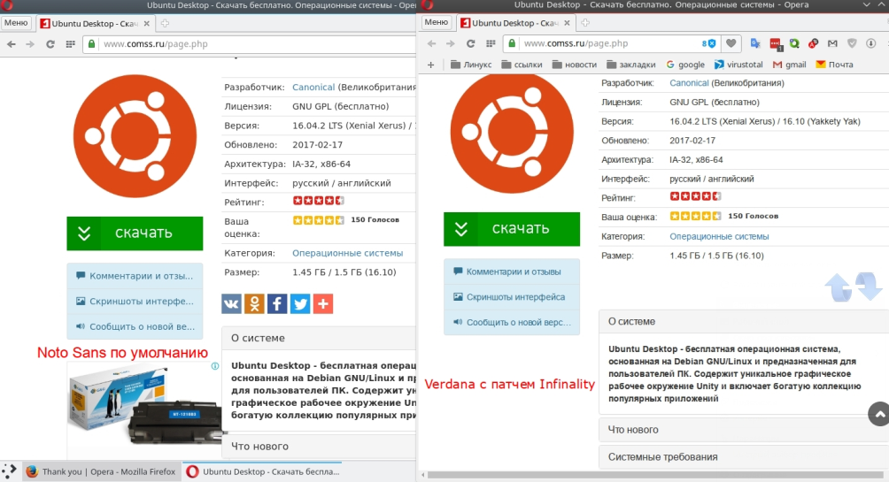Click Canonical link in left window

point(313,88)
